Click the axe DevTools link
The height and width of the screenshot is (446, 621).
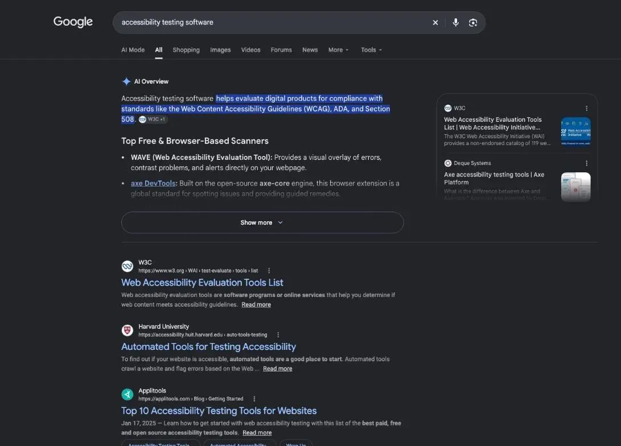[153, 183]
